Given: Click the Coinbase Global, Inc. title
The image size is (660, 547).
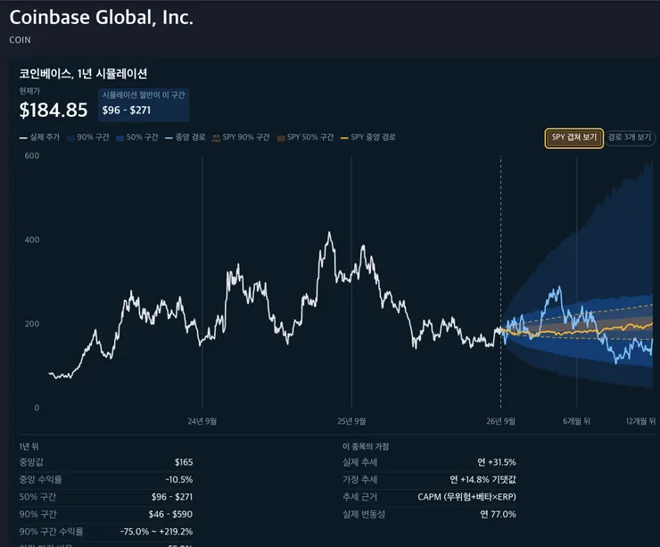Looking at the screenshot, I should point(102,18).
